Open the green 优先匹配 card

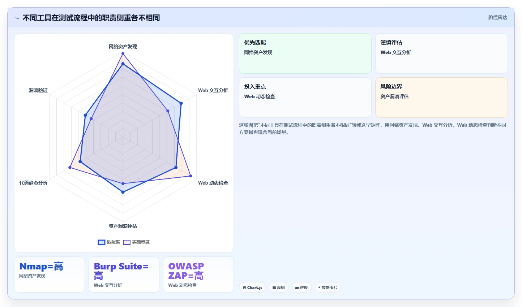coord(305,53)
